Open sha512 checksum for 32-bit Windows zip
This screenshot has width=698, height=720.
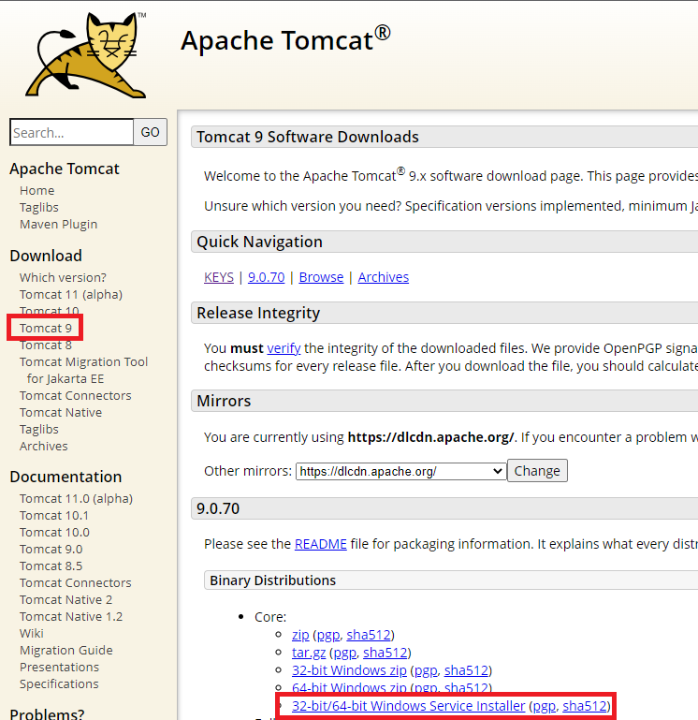[x=466, y=670]
